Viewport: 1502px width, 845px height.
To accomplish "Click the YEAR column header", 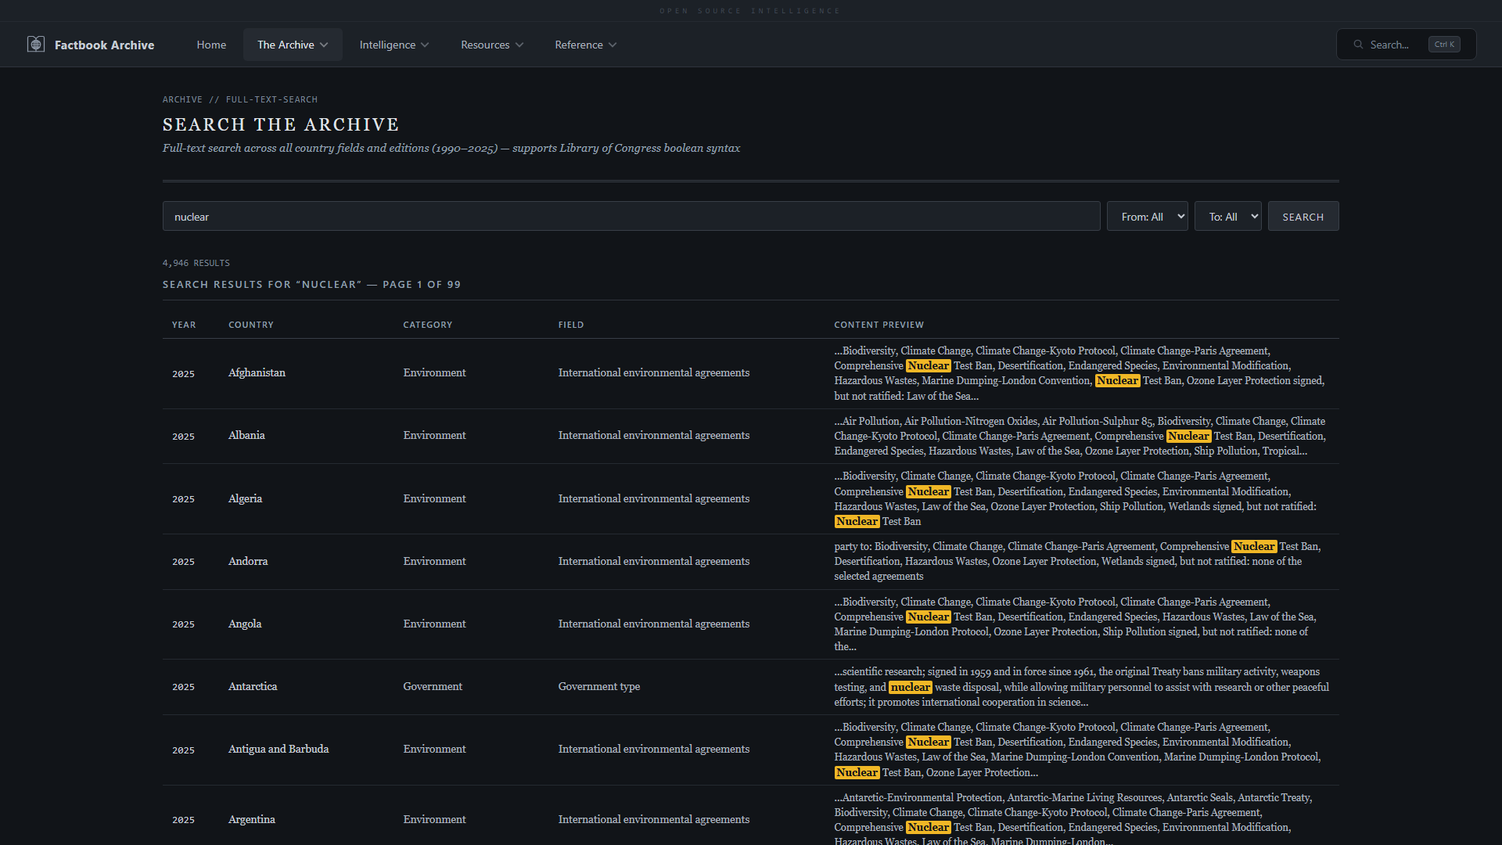I will [x=184, y=325].
